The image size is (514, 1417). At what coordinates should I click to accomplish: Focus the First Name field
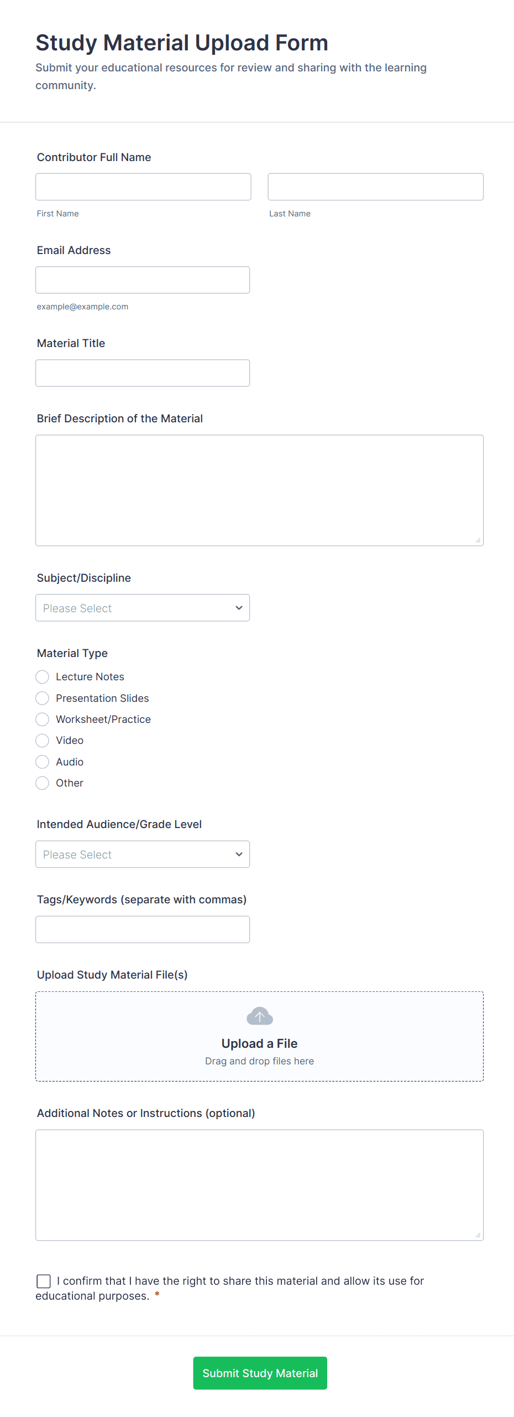pyautogui.click(x=143, y=187)
